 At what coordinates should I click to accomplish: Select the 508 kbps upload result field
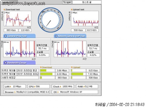coord(78,30)
